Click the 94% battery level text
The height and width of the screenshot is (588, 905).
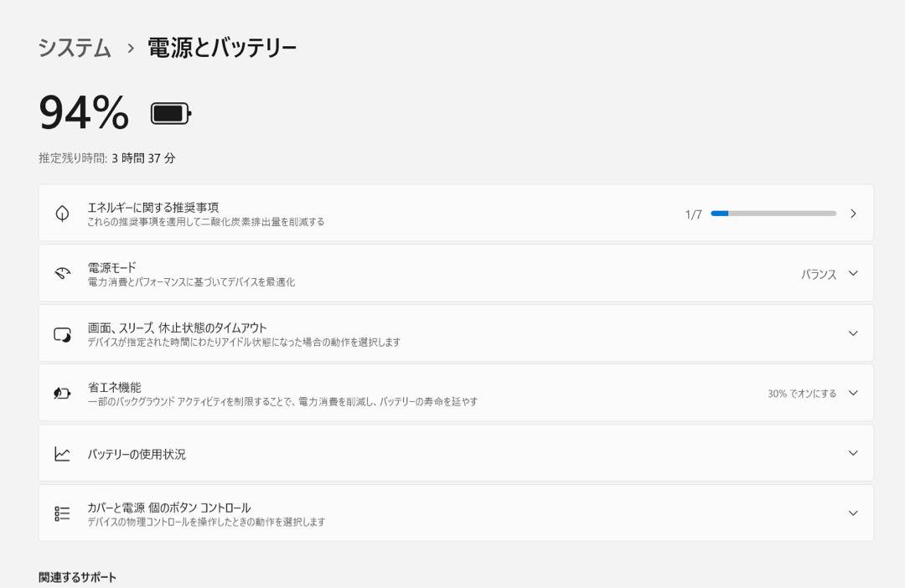[x=85, y=112]
